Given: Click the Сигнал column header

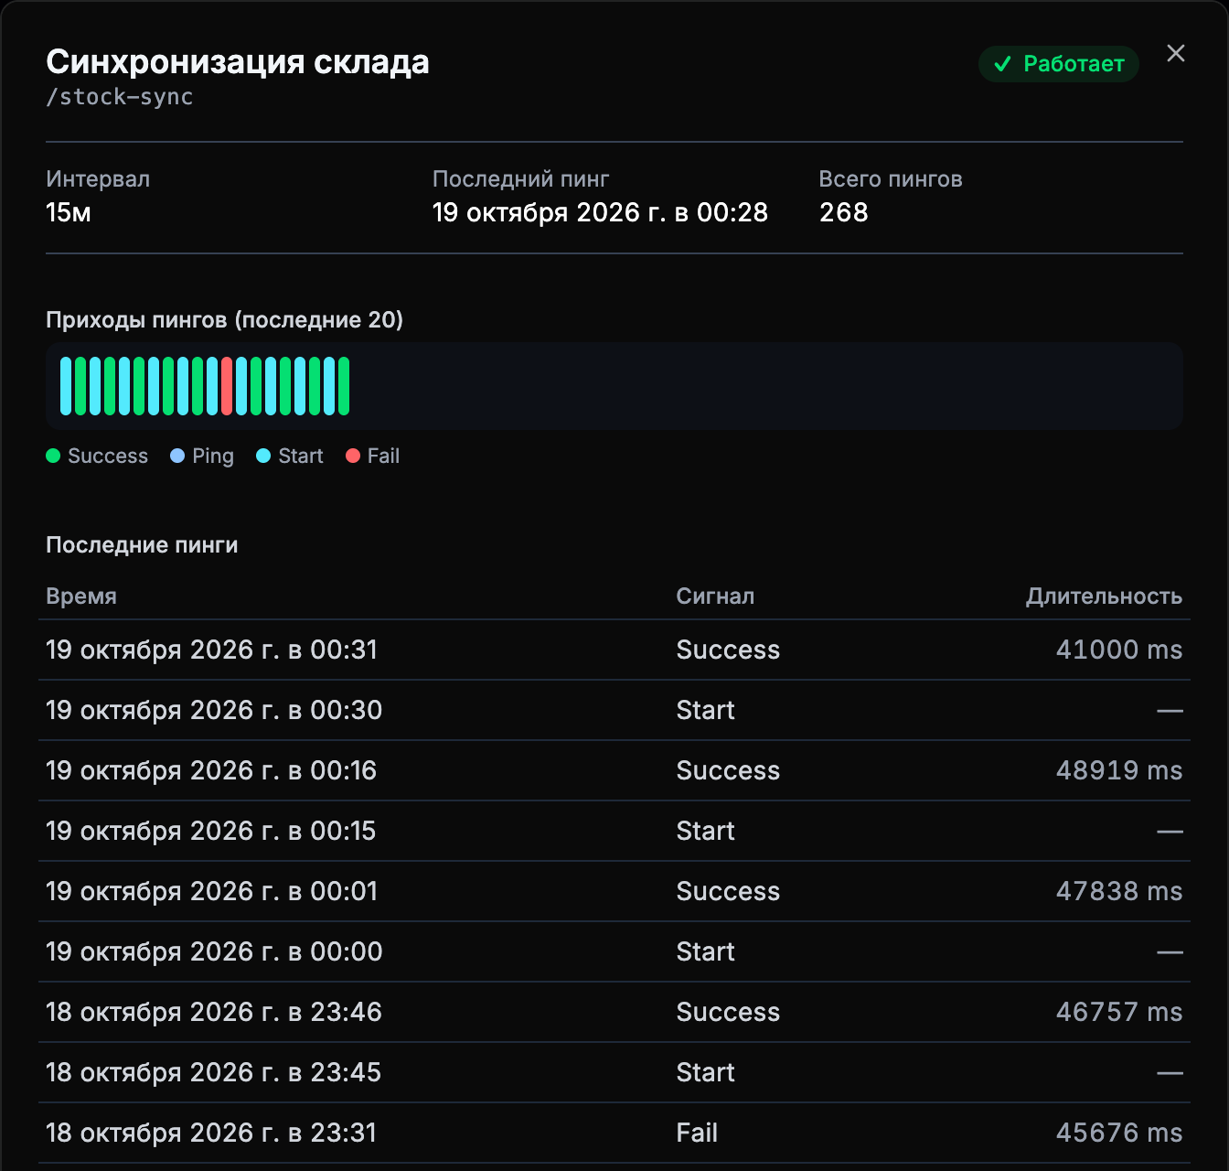Looking at the screenshot, I should 715,596.
